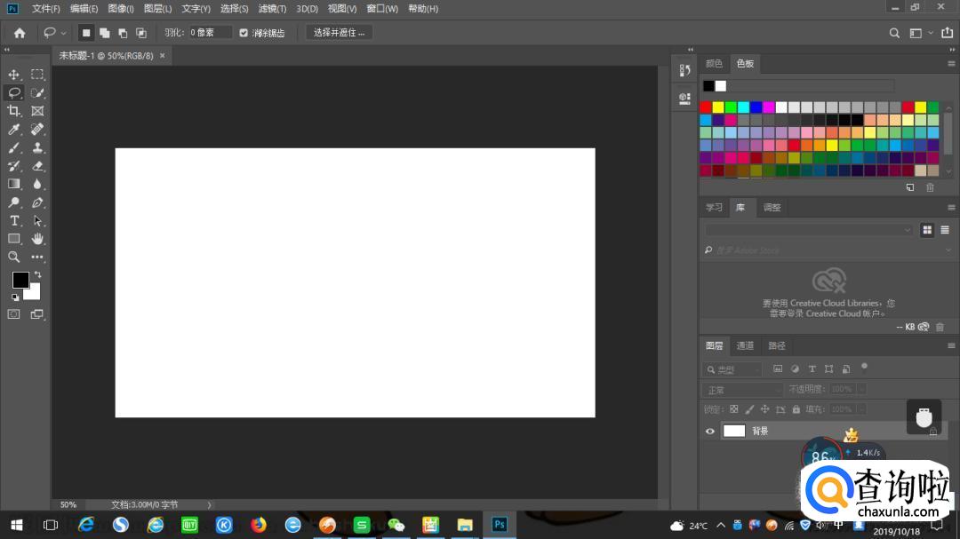
Task: Select the Crop tool
Action: coord(14,111)
